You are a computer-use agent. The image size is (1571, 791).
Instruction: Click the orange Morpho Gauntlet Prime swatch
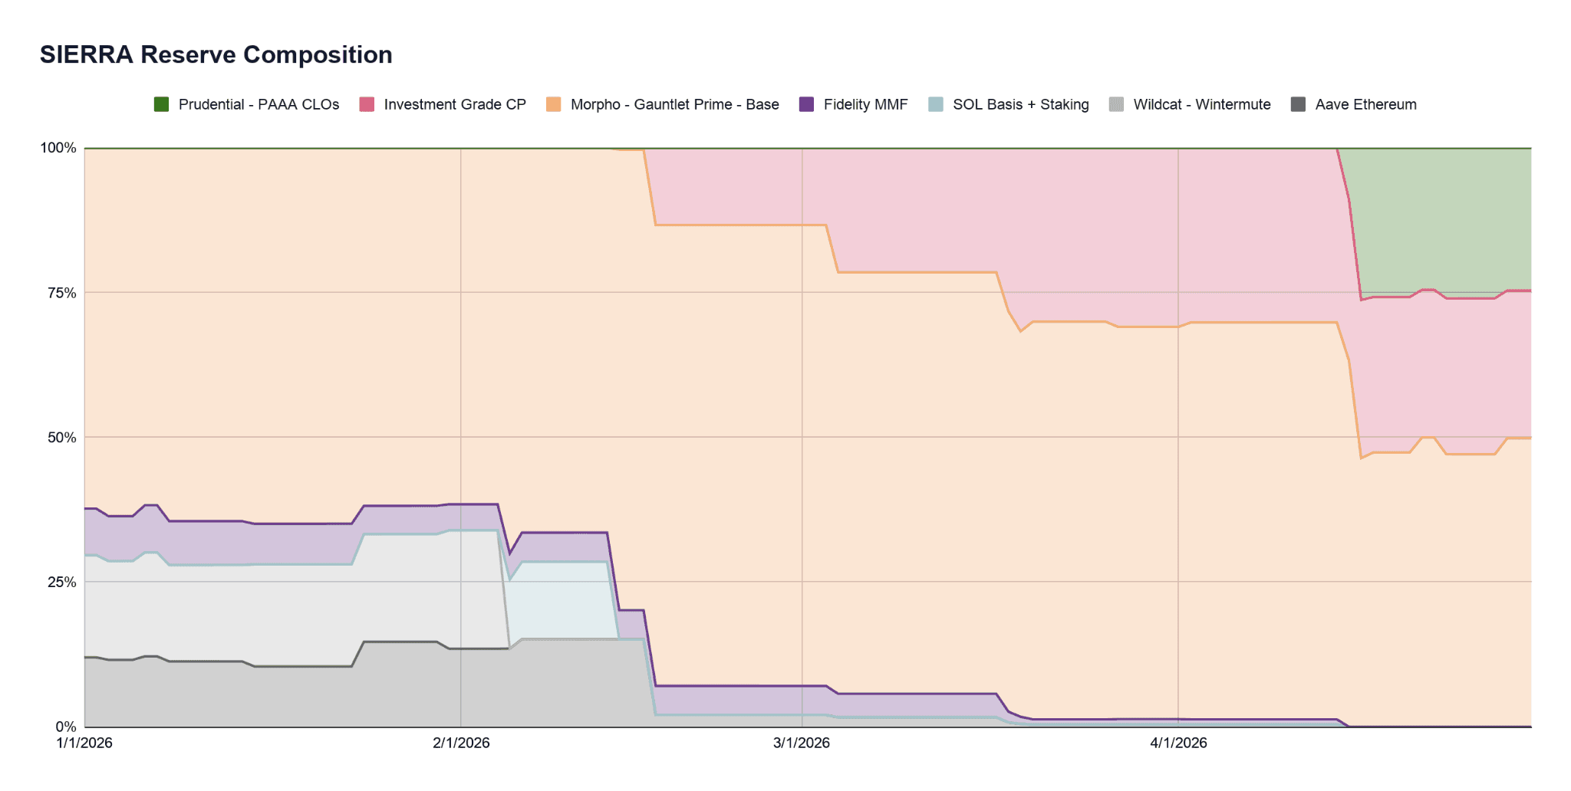[x=553, y=104]
